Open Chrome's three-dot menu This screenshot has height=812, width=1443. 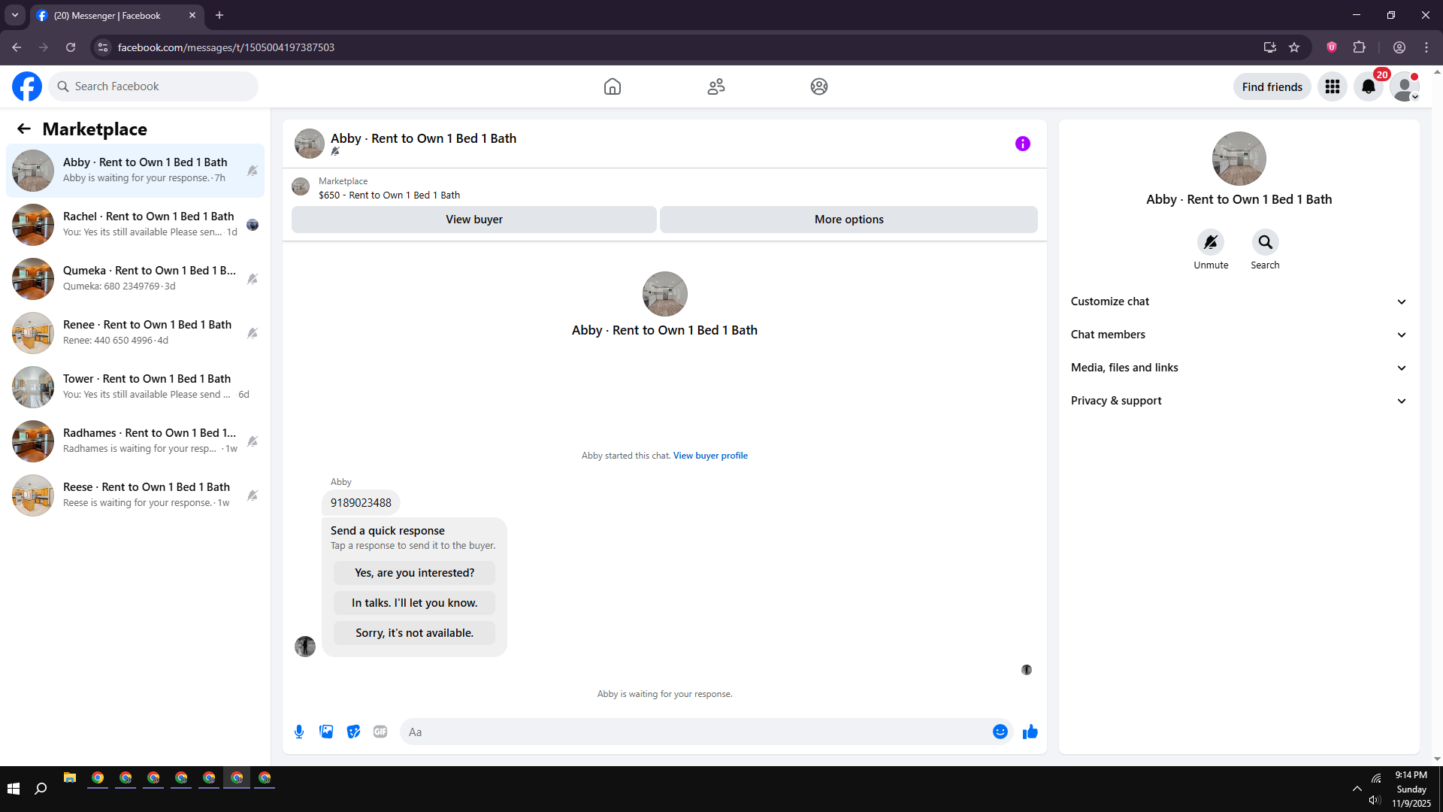[1426, 47]
